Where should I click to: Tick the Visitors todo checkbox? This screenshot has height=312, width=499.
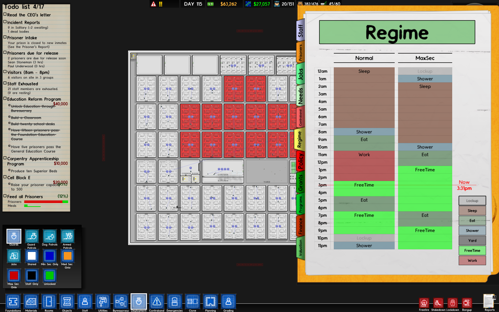[x=5, y=72]
